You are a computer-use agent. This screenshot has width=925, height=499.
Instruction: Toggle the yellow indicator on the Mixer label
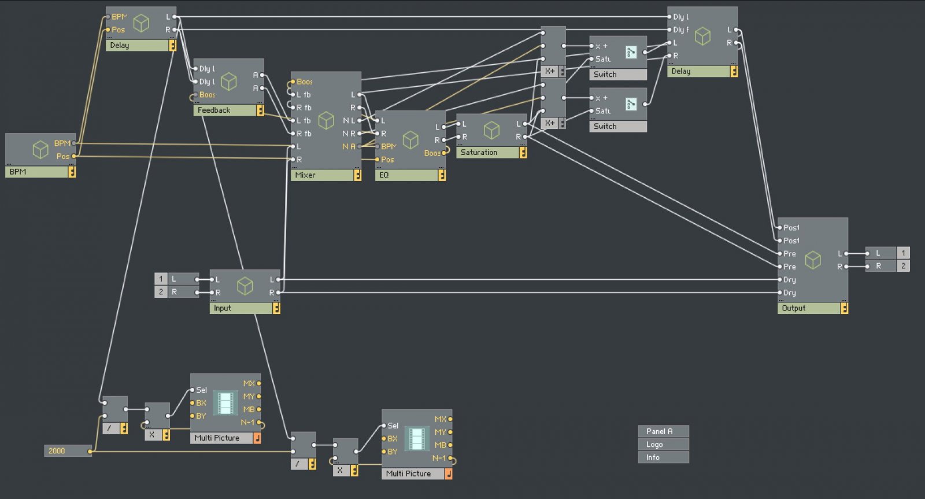pyautogui.click(x=357, y=175)
